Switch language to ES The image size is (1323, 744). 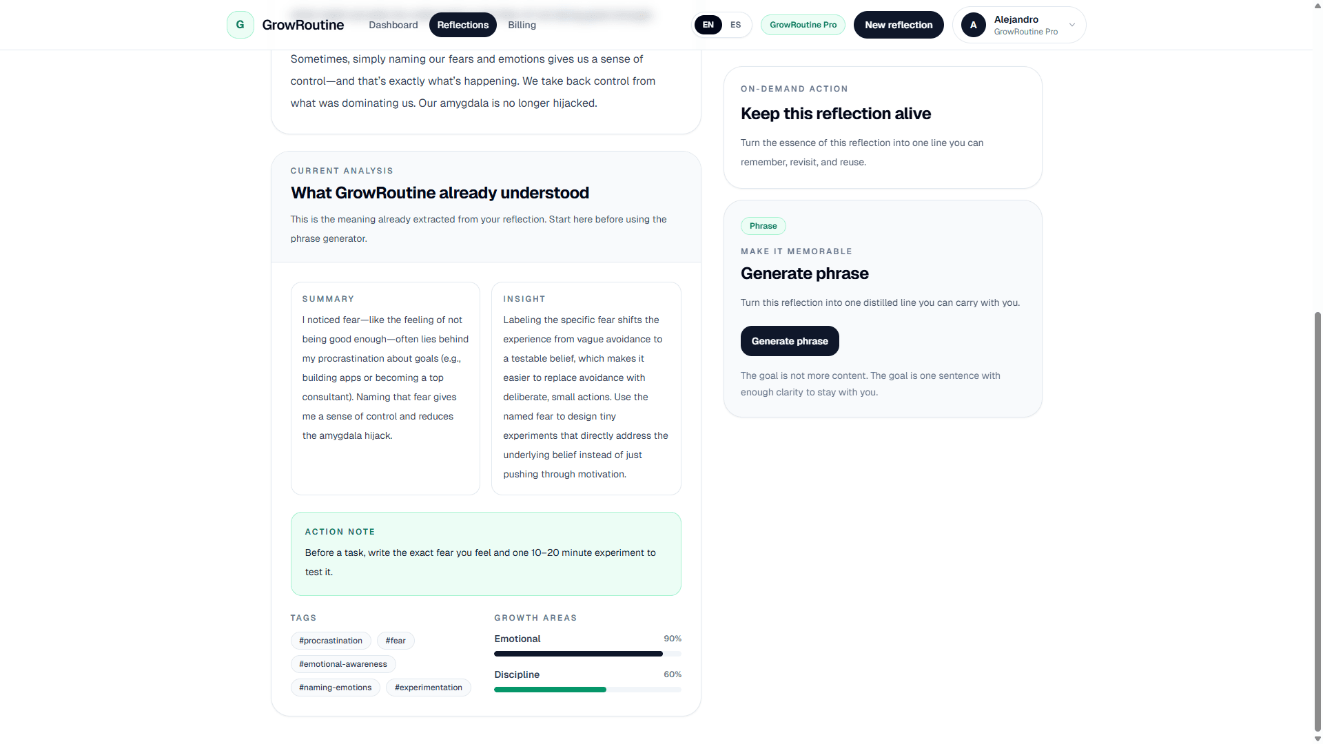(735, 25)
